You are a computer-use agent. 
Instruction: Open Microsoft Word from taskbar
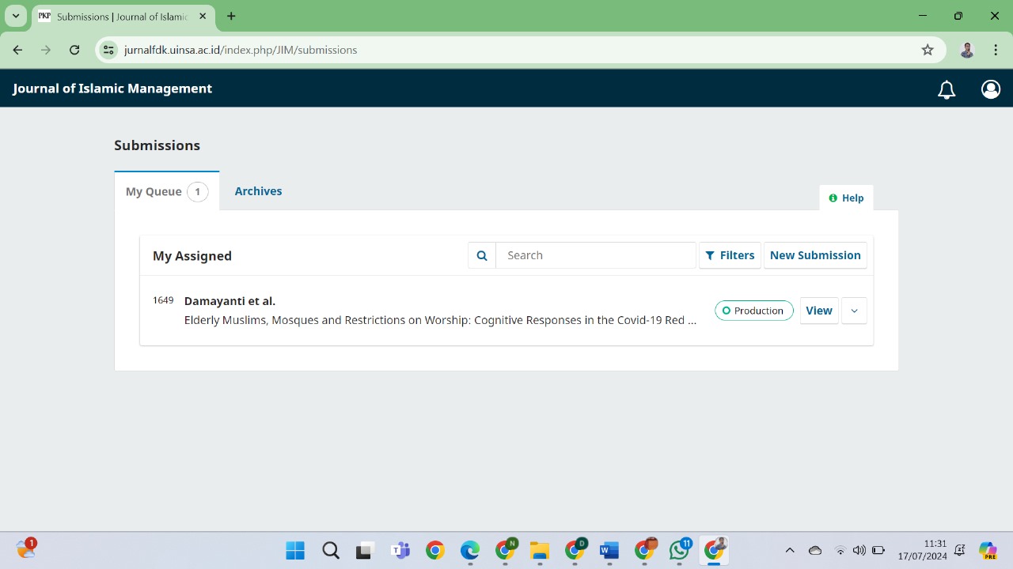pyautogui.click(x=609, y=550)
